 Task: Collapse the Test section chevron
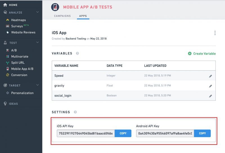point(37,42)
